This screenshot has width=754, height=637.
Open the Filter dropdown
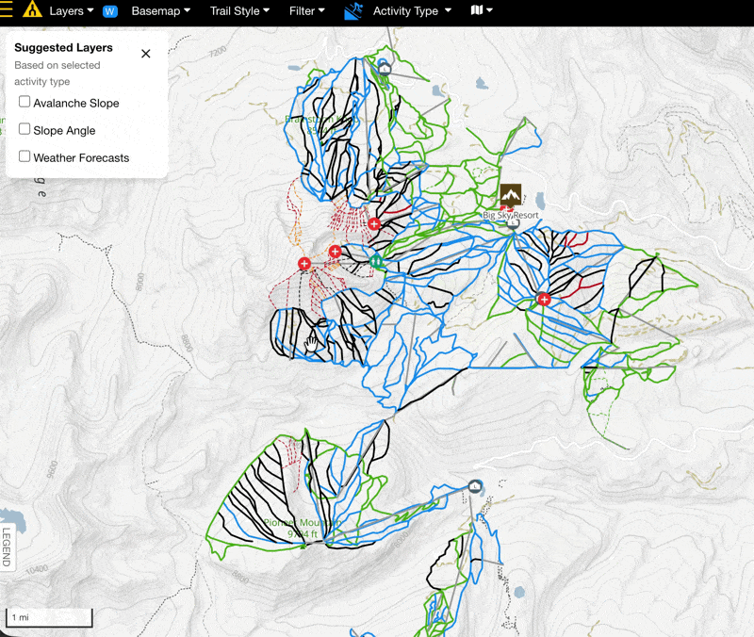click(x=307, y=10)
